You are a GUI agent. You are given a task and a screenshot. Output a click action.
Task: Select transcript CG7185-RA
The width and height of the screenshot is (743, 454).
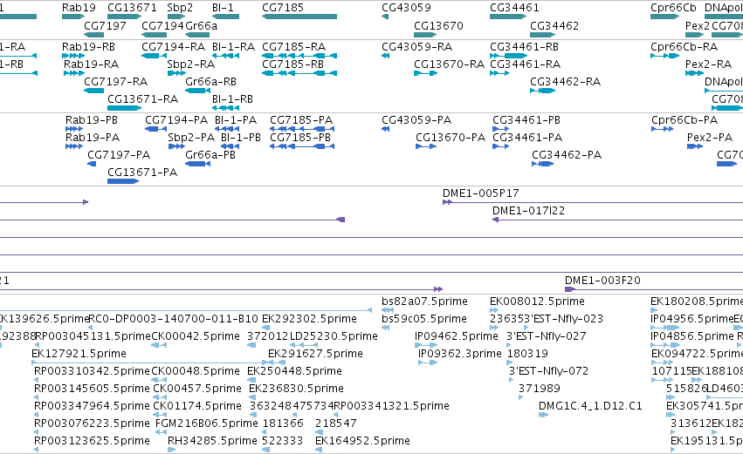tap(293, 47)
